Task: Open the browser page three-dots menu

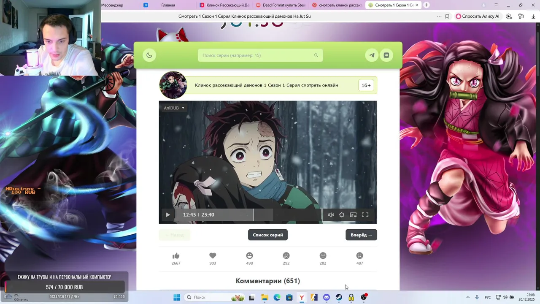Action: [439, 16]
